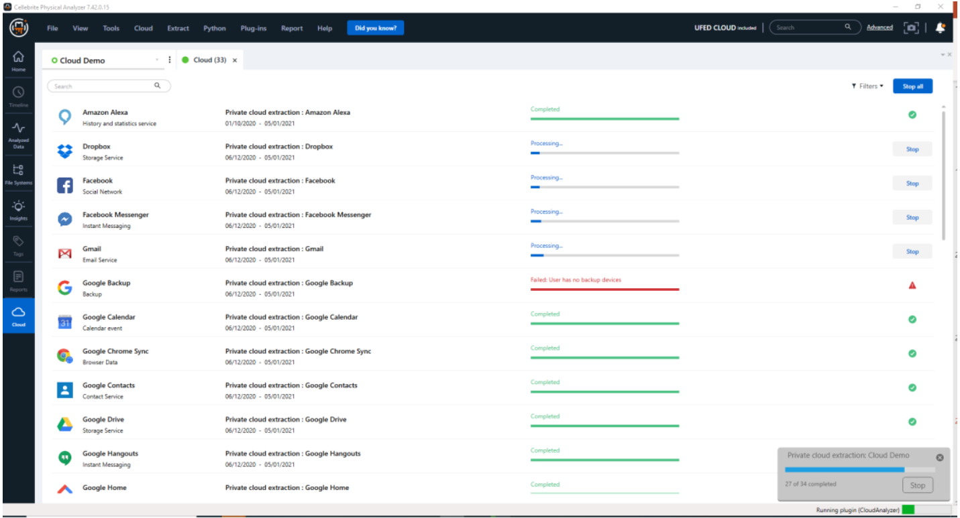Open the File menu
Image resolution: width=960 pixels, height=518 pixels.
pos(52,28)
